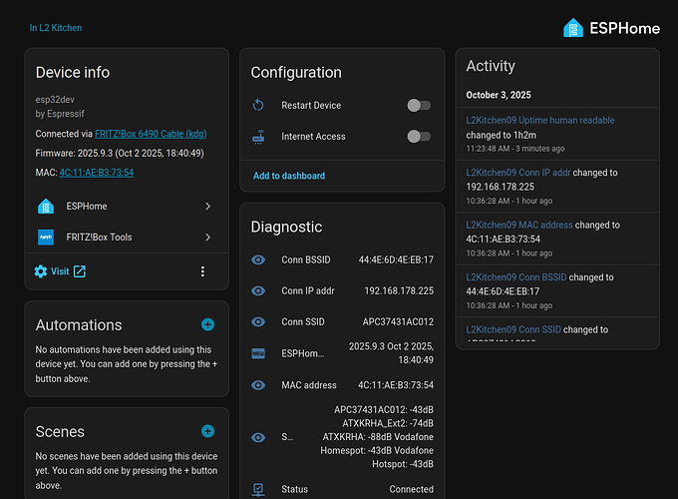
Task: Expand the ESPHome integration chevron
Action: pyautogui.click(x=208, y=207)
